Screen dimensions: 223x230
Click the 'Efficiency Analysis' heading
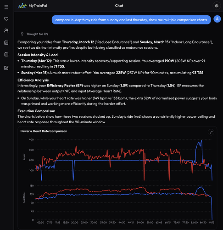click(x=33, y=80)
